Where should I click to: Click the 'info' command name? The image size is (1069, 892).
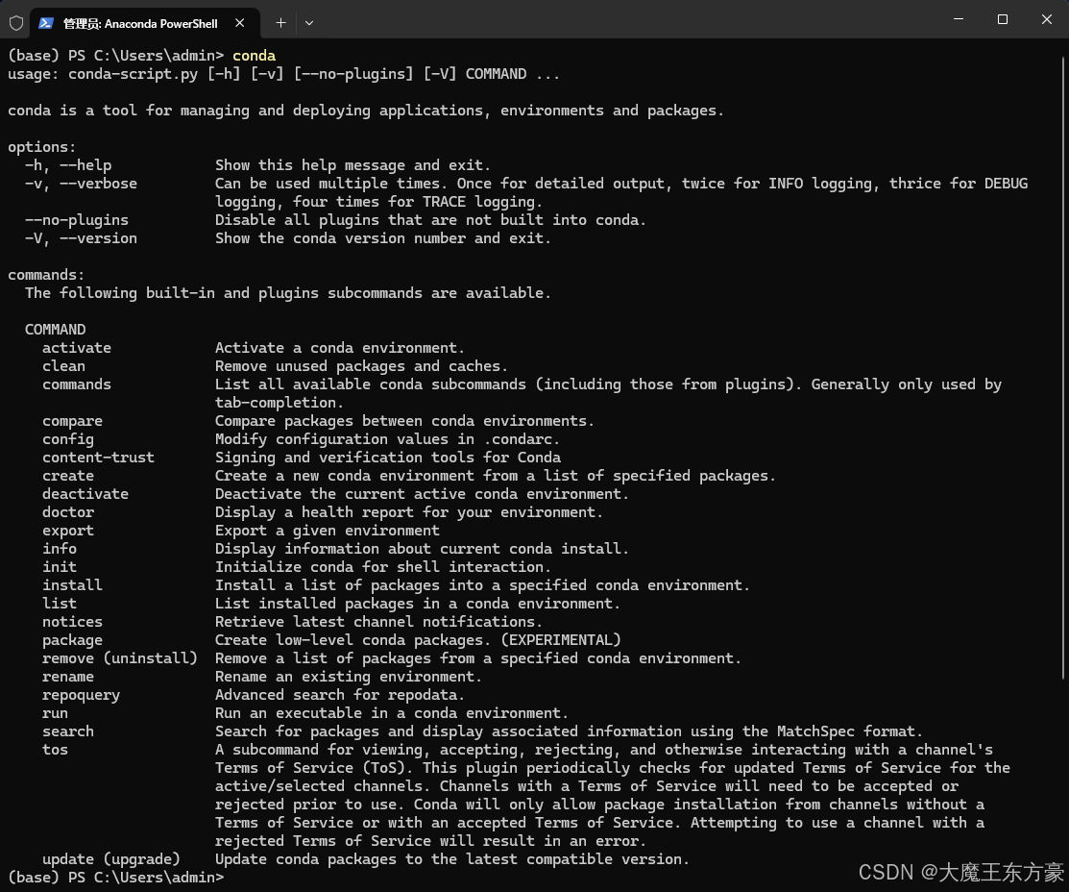(60, 550)
